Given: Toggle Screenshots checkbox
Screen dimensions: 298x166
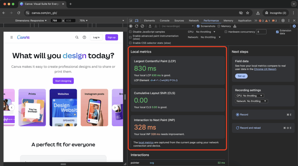Looking at the screenshot, I should click(x=198, y=26).
